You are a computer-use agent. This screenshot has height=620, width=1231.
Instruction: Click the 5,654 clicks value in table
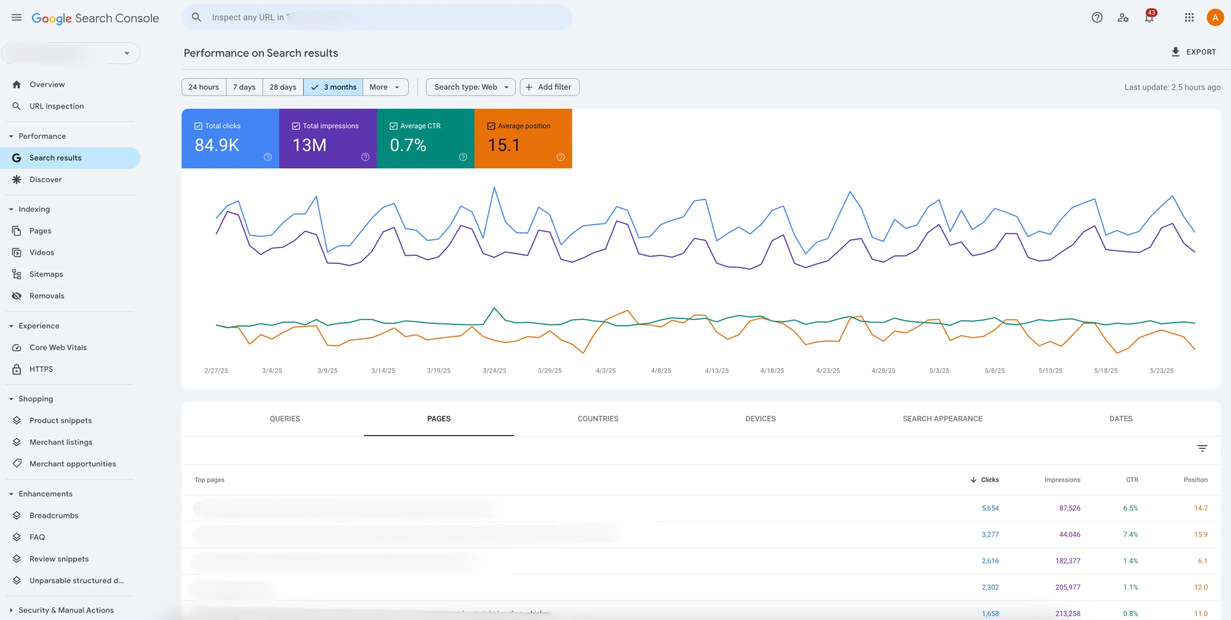coord(990,508)
